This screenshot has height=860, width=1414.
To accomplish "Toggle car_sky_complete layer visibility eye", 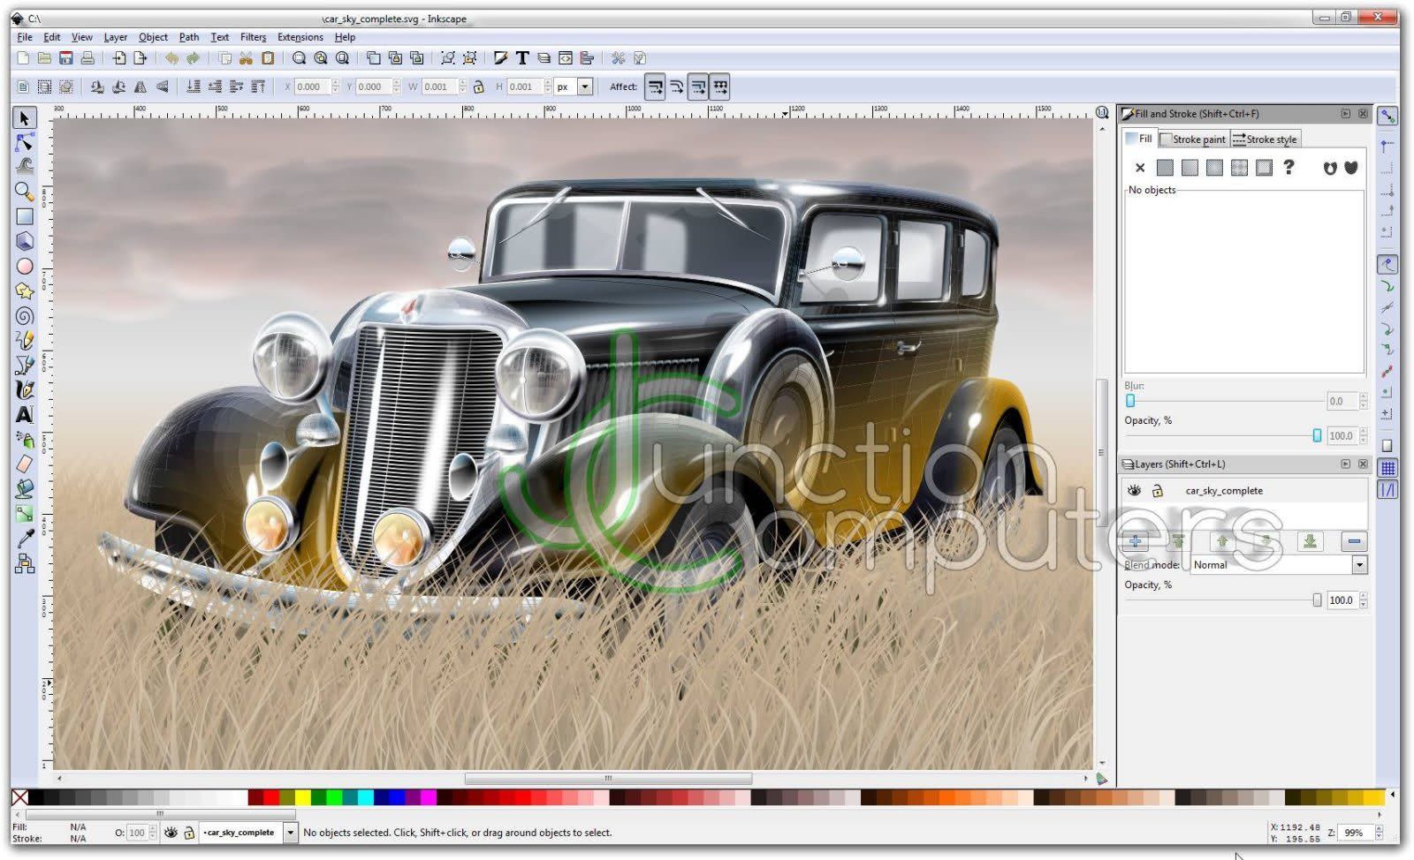I will point(1134,491).
